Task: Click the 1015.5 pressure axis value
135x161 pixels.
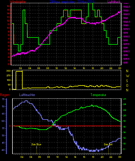Action: click(126, 59)
